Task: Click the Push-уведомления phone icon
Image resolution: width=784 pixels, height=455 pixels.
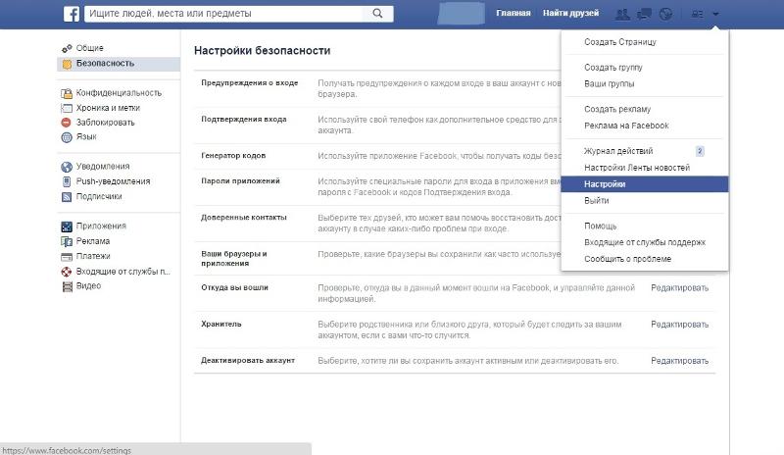Action: click(67, 181)
